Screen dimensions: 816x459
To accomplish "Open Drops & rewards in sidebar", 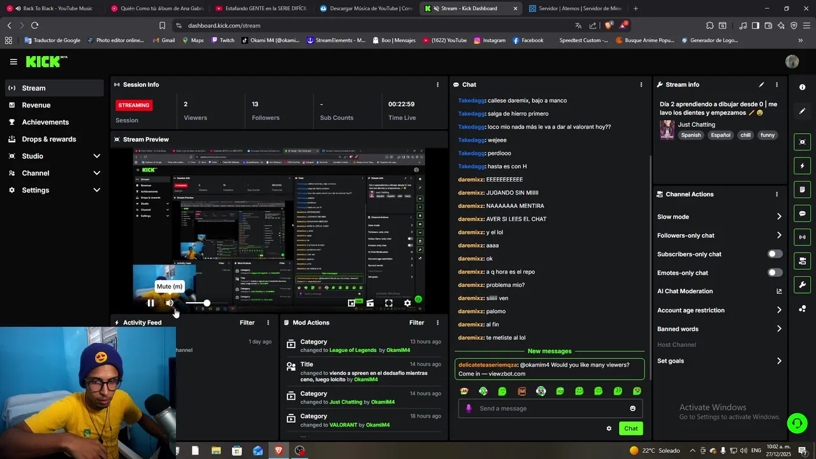I will click(54, 139).
